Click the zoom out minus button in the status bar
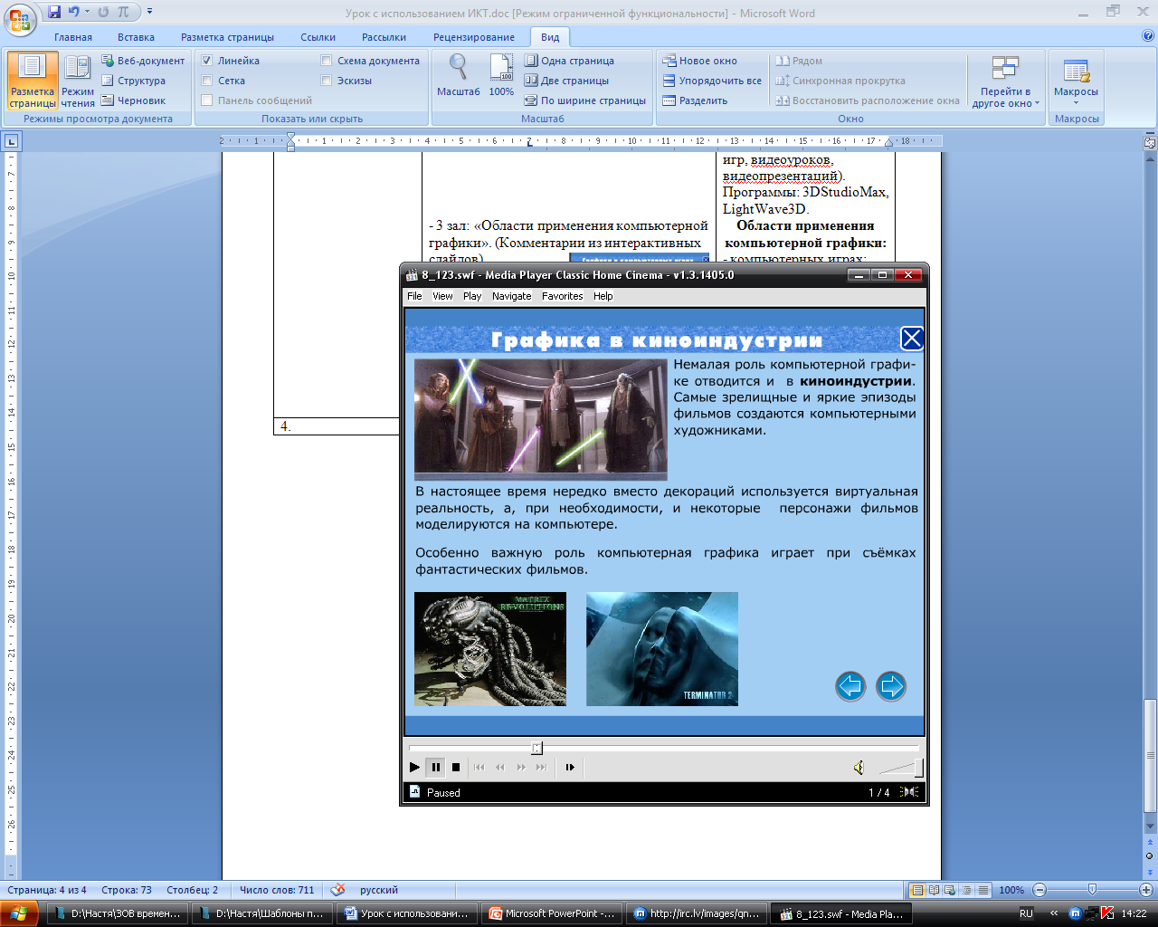Image resolution: width=1158 pixels, height=927 pixels. pyautogui.click(x=1039, y=890)
